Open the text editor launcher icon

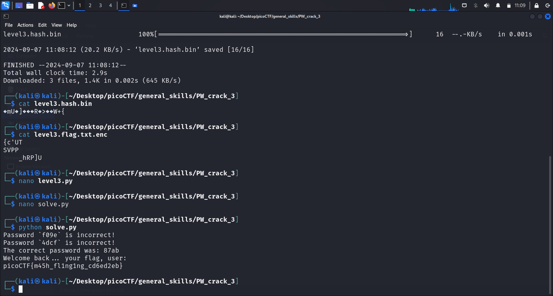[41, 5]
